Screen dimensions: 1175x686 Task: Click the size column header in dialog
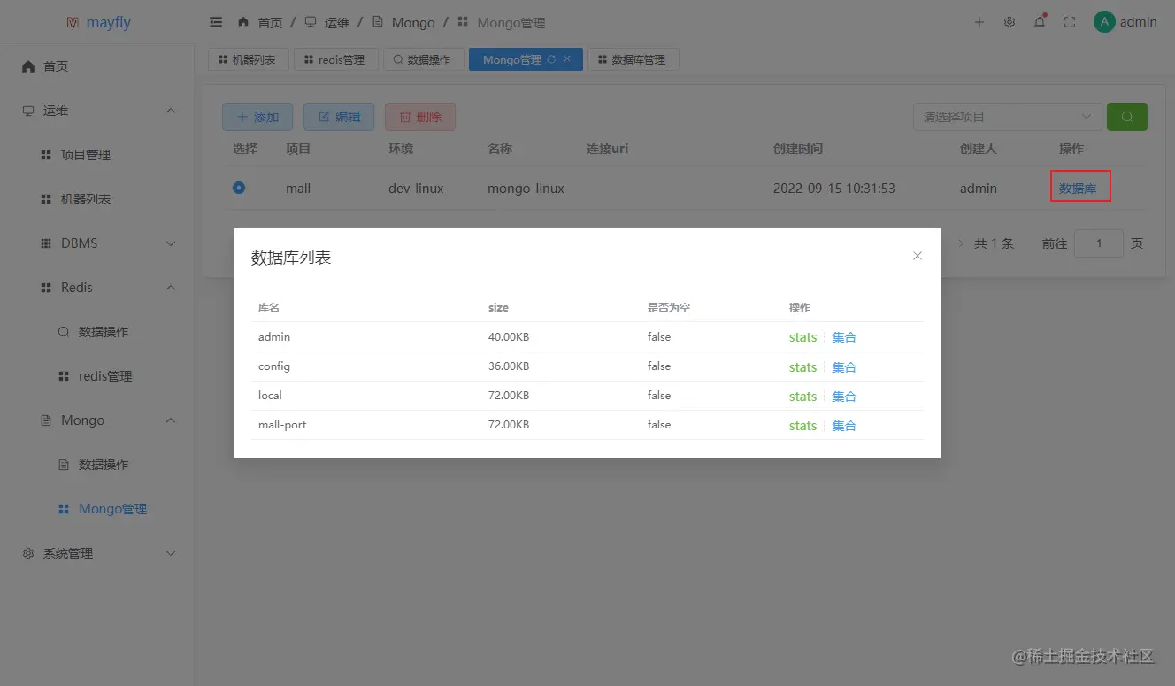tap(498, 308)
